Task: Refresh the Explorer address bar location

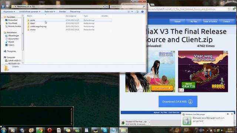Action: (x=107, y=7)
